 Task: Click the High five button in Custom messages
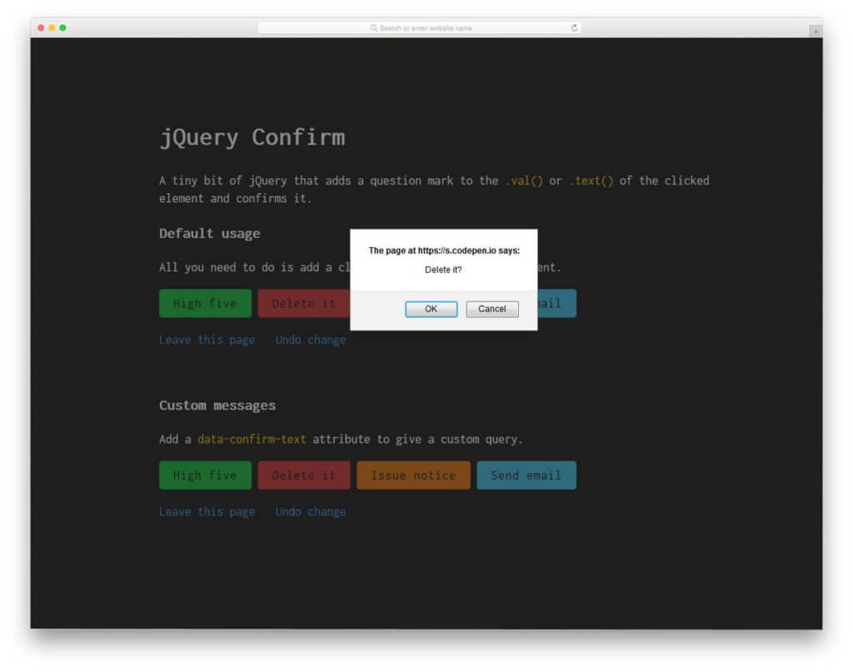(x=205, y=475)
